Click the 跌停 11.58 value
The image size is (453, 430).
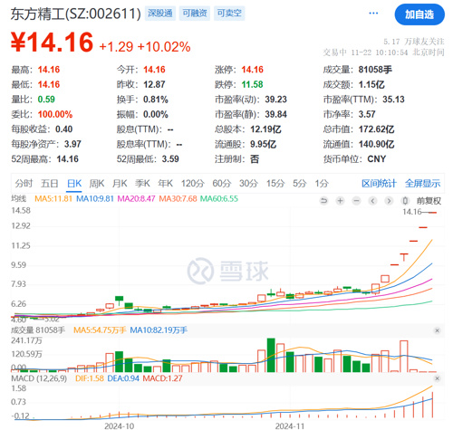pyautogui.click(x=252, y=84)
